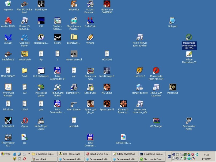Open Adobe Photoshop CS desktop icon
This screenshot has height=162, width=216.
pos(189,54)
